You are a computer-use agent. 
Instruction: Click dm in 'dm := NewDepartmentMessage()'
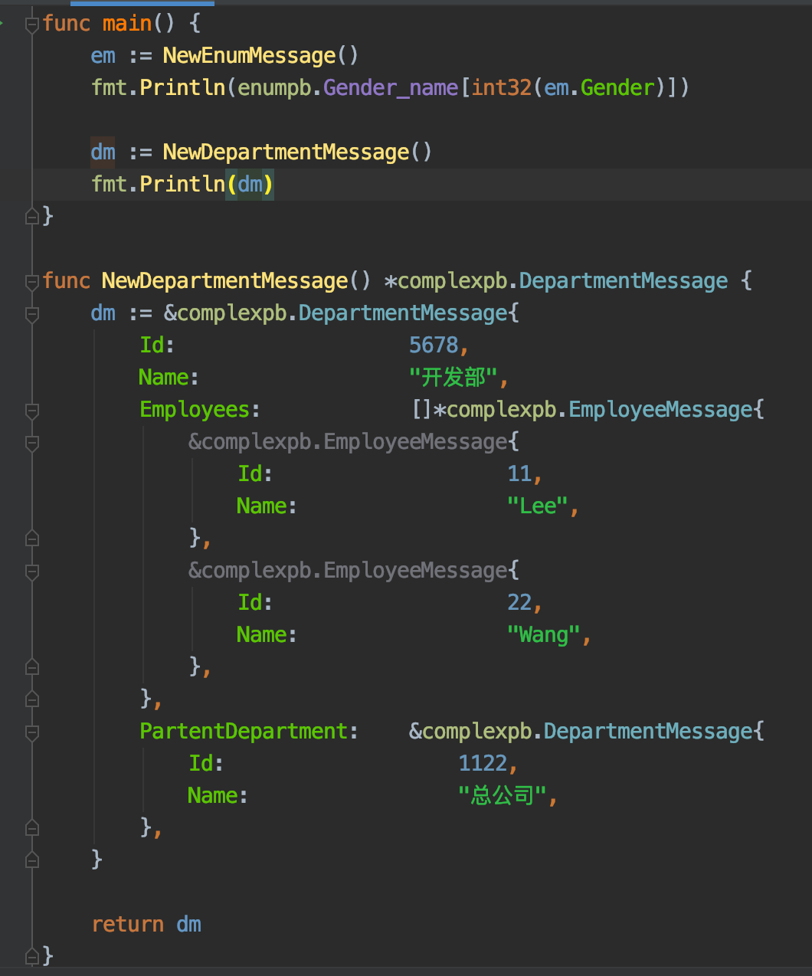[x=103, y=152]
